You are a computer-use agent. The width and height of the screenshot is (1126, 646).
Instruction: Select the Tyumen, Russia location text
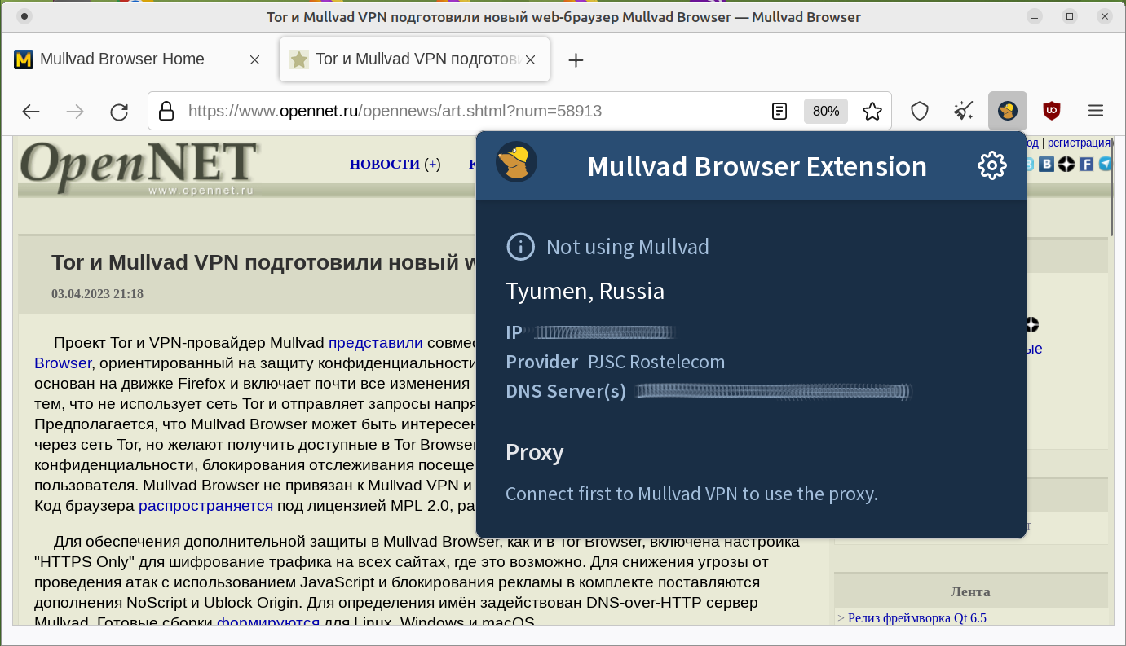pyautogui.click(x=585, y=291)
